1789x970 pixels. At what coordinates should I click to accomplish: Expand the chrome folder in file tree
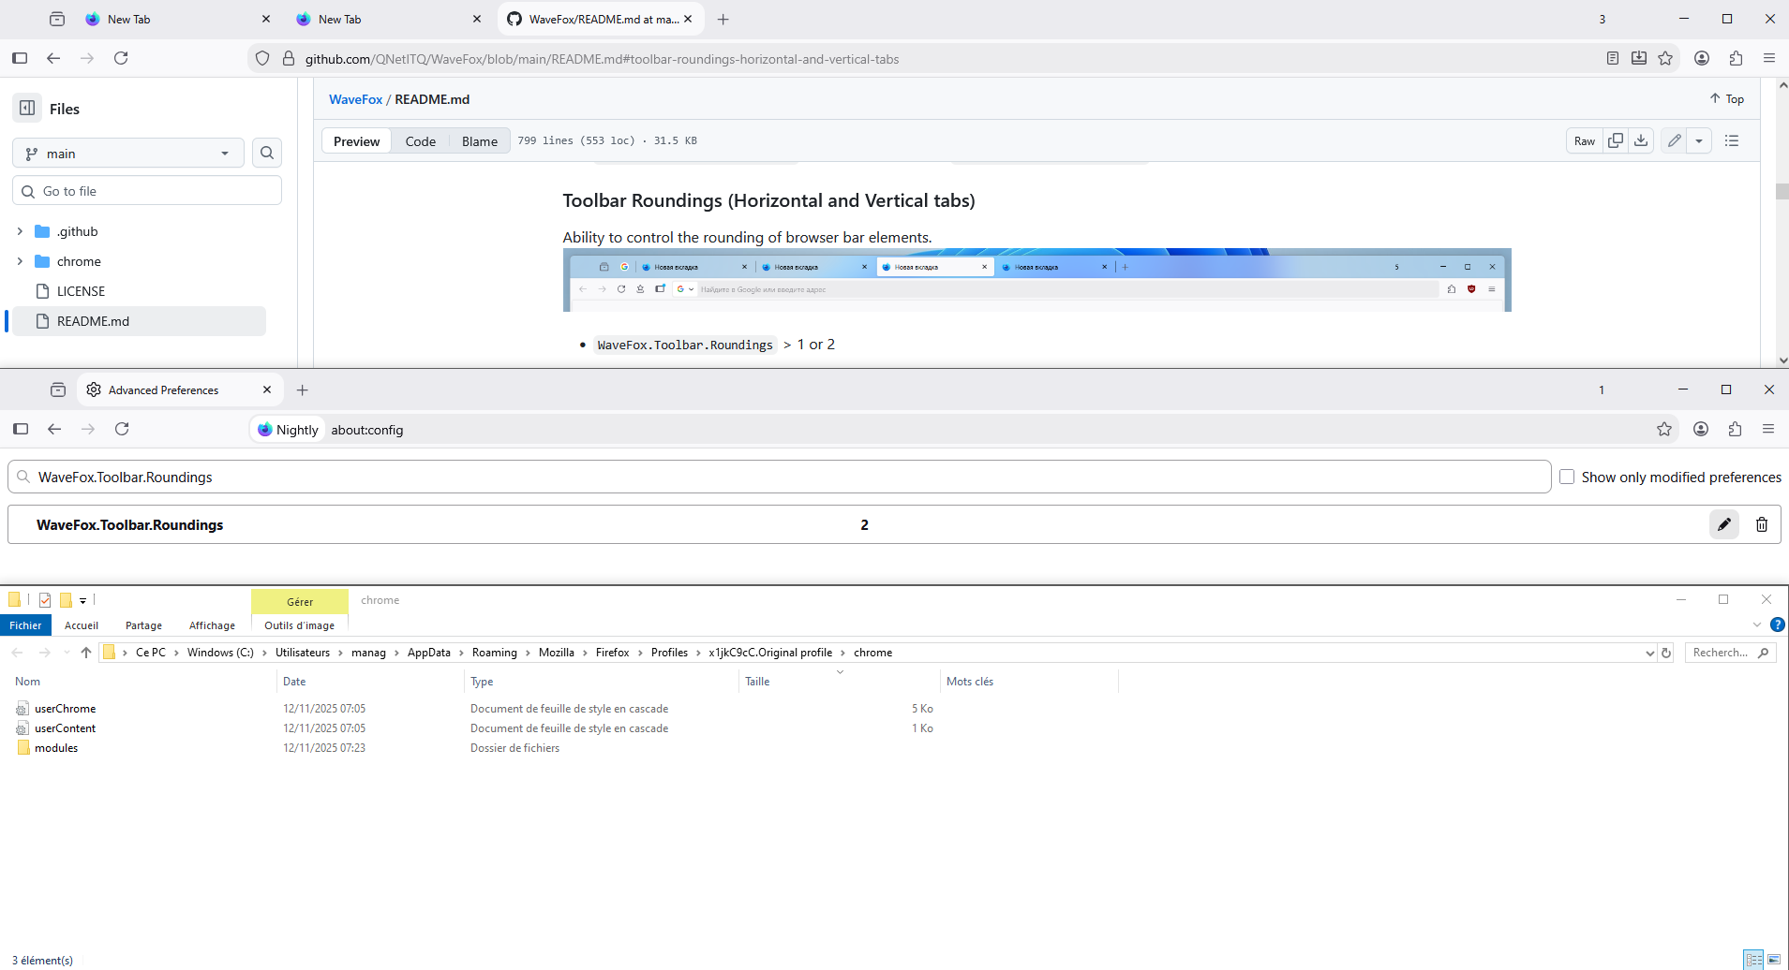[x=20, y=261]
